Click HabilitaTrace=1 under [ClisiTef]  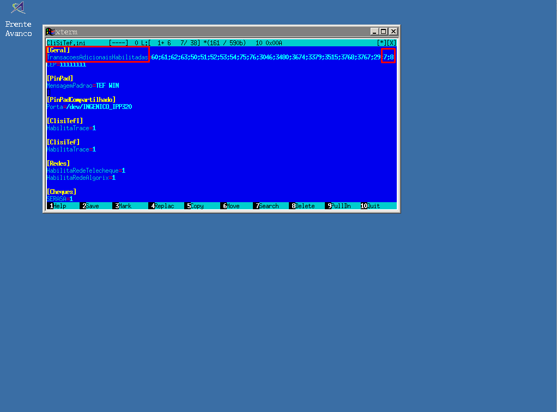click(71, 149)
